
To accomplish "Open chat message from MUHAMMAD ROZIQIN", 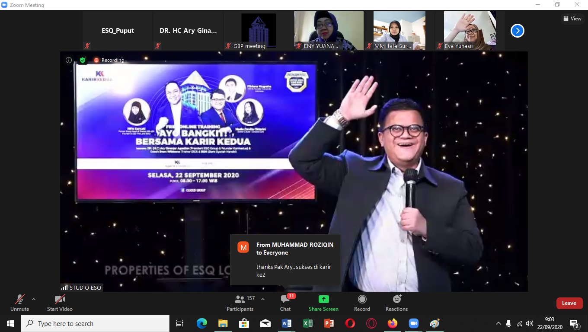I will (285, 260).
